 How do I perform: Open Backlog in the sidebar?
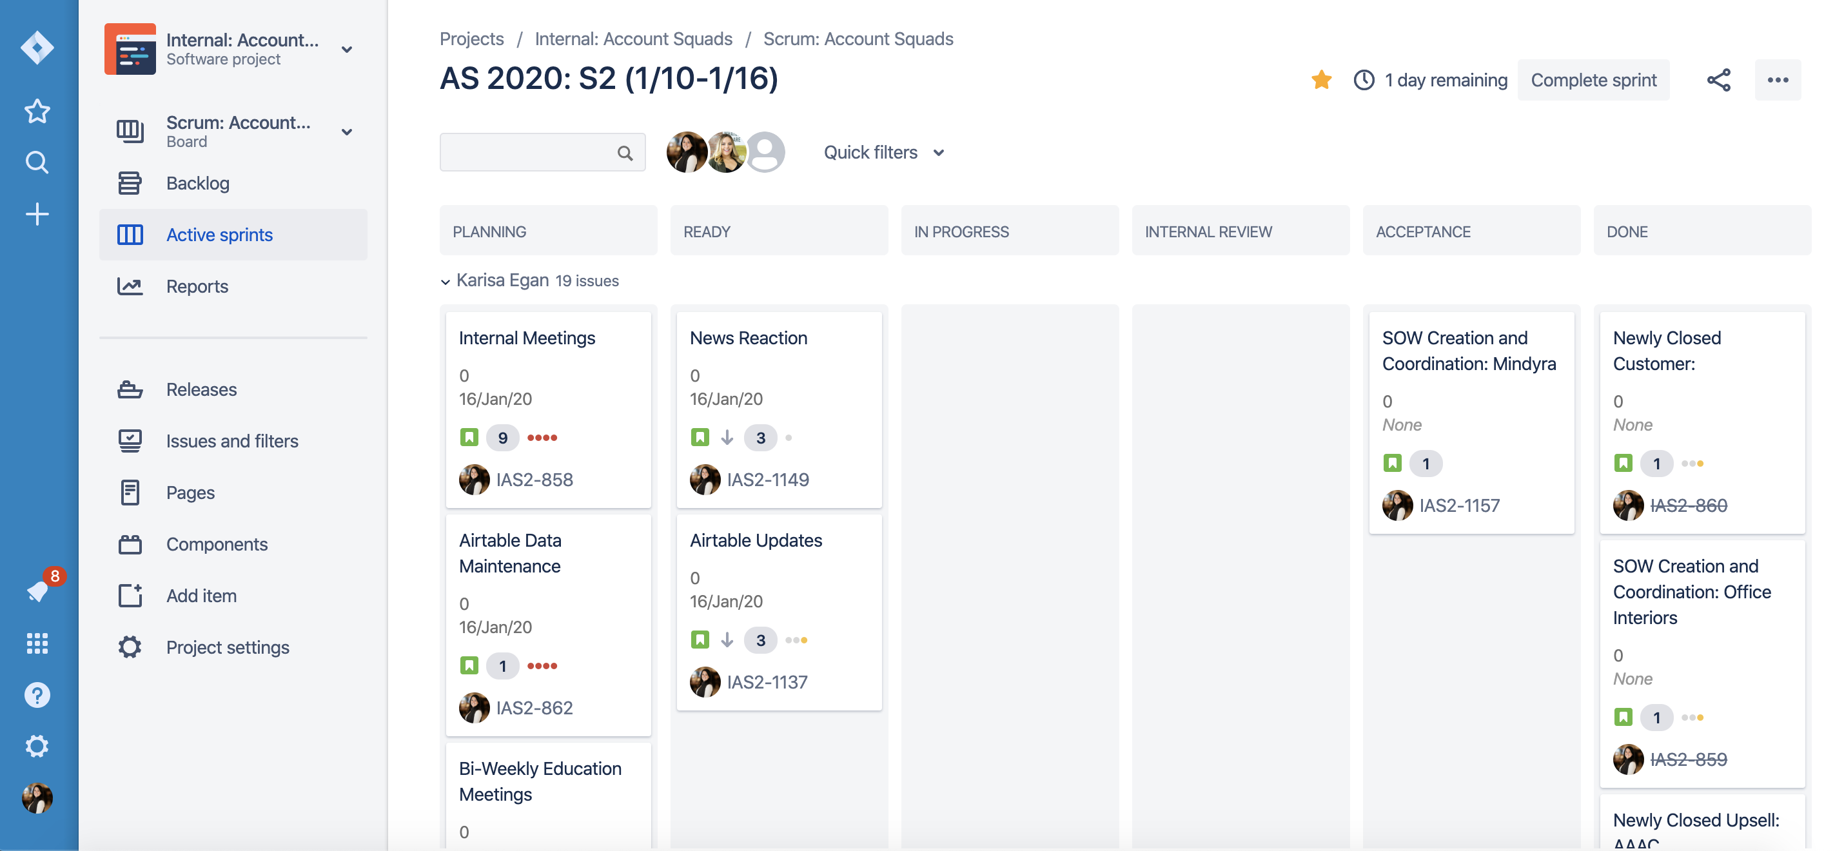tap(233, 183)
